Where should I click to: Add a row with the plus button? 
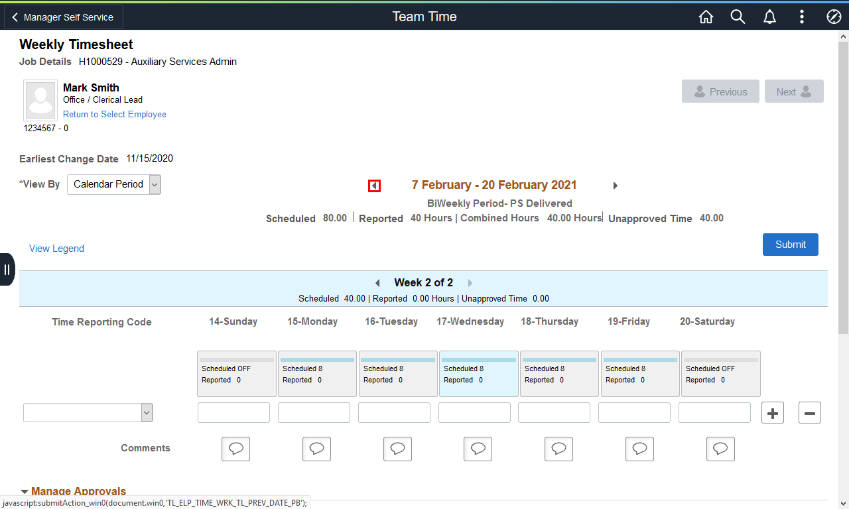pos(773,413)
